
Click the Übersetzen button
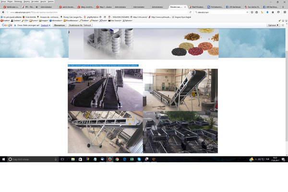pos(60,25)
